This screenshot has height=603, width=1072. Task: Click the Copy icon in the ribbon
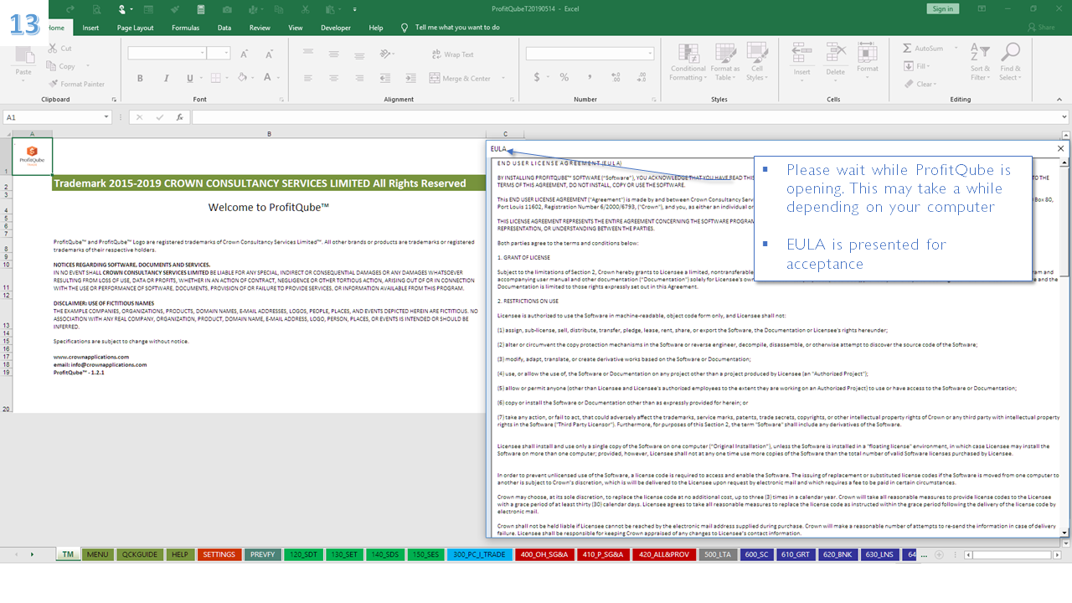pyautogui.click(x=54, y=66)
